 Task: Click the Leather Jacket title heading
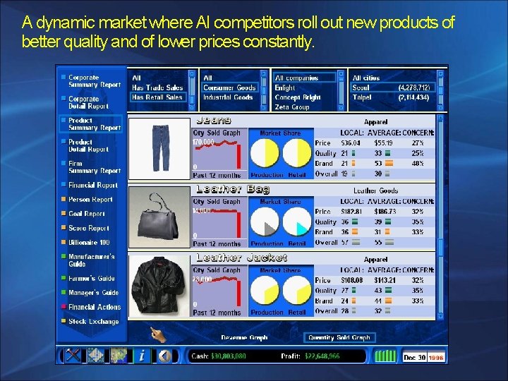(x=242, y=258)
